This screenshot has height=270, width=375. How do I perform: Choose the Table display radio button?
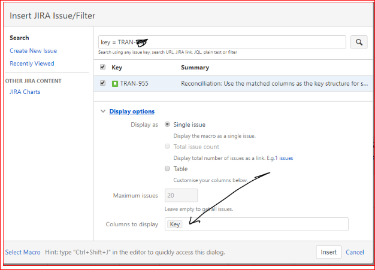pos(167,169)
